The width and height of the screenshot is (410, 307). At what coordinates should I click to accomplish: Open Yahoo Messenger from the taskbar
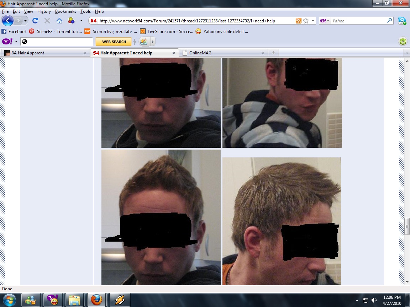coord(53,300)
